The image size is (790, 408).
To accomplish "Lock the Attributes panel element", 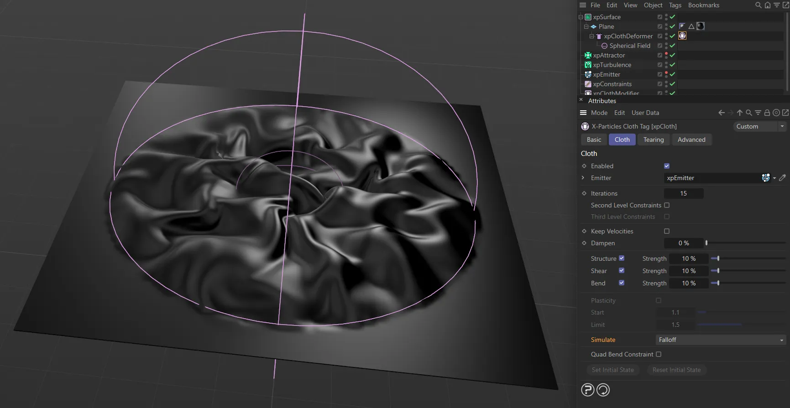I will (767, 113).
